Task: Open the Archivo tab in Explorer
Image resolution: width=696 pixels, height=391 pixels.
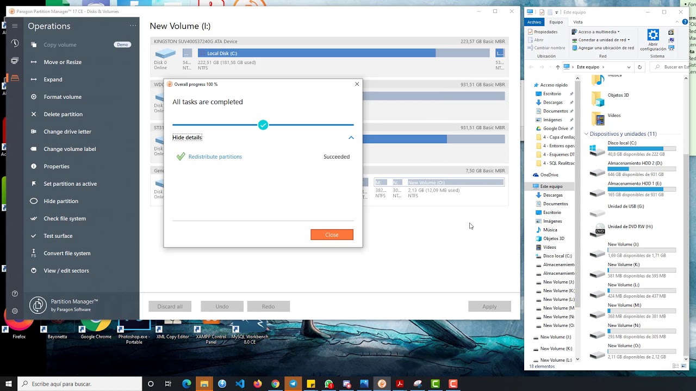Action: point(534,22)
